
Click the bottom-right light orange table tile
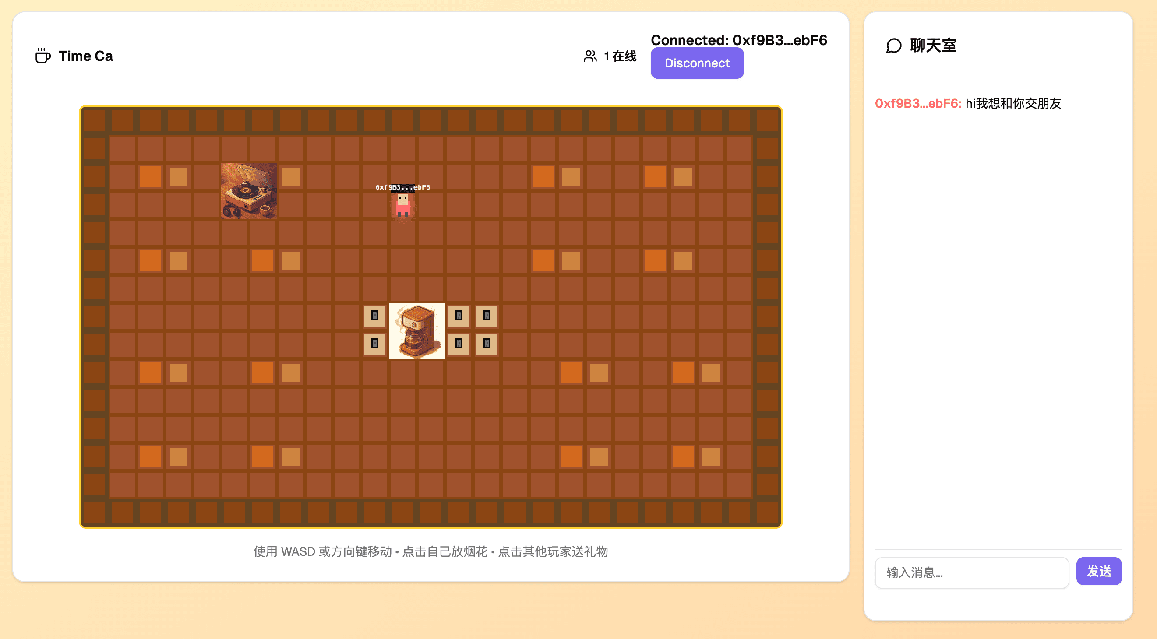click(x=711, y=457)
